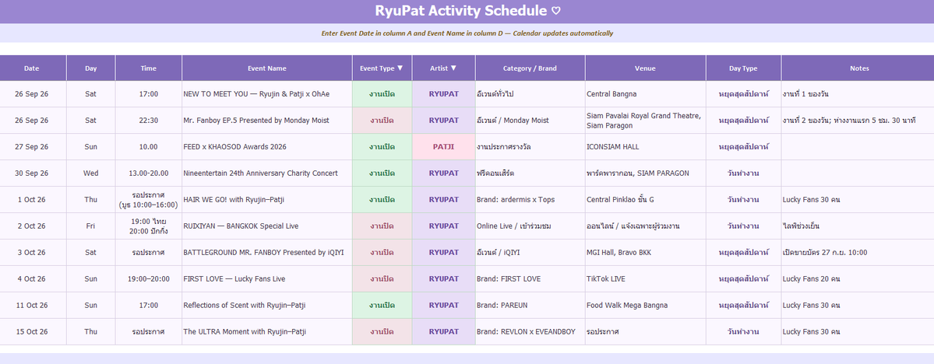Click the HAIR WE GO! event name
This screenshot has height=364, width=934.
(267, 199)
